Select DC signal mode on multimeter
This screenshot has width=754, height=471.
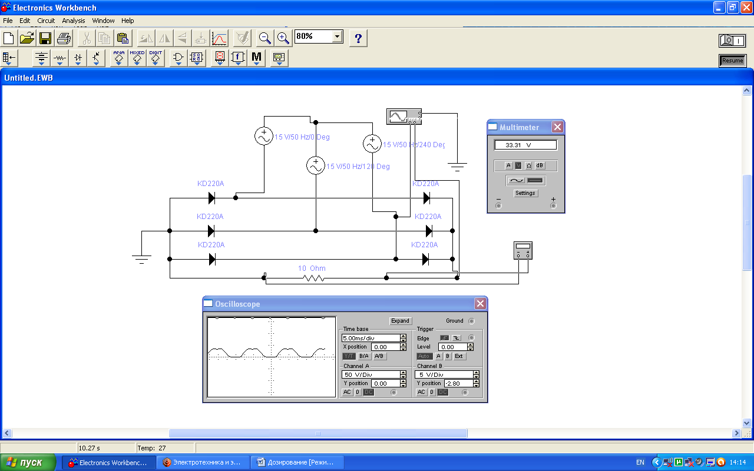535,181
